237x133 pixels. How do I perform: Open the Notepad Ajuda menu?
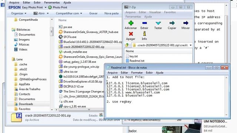click(x=160, y=73)
